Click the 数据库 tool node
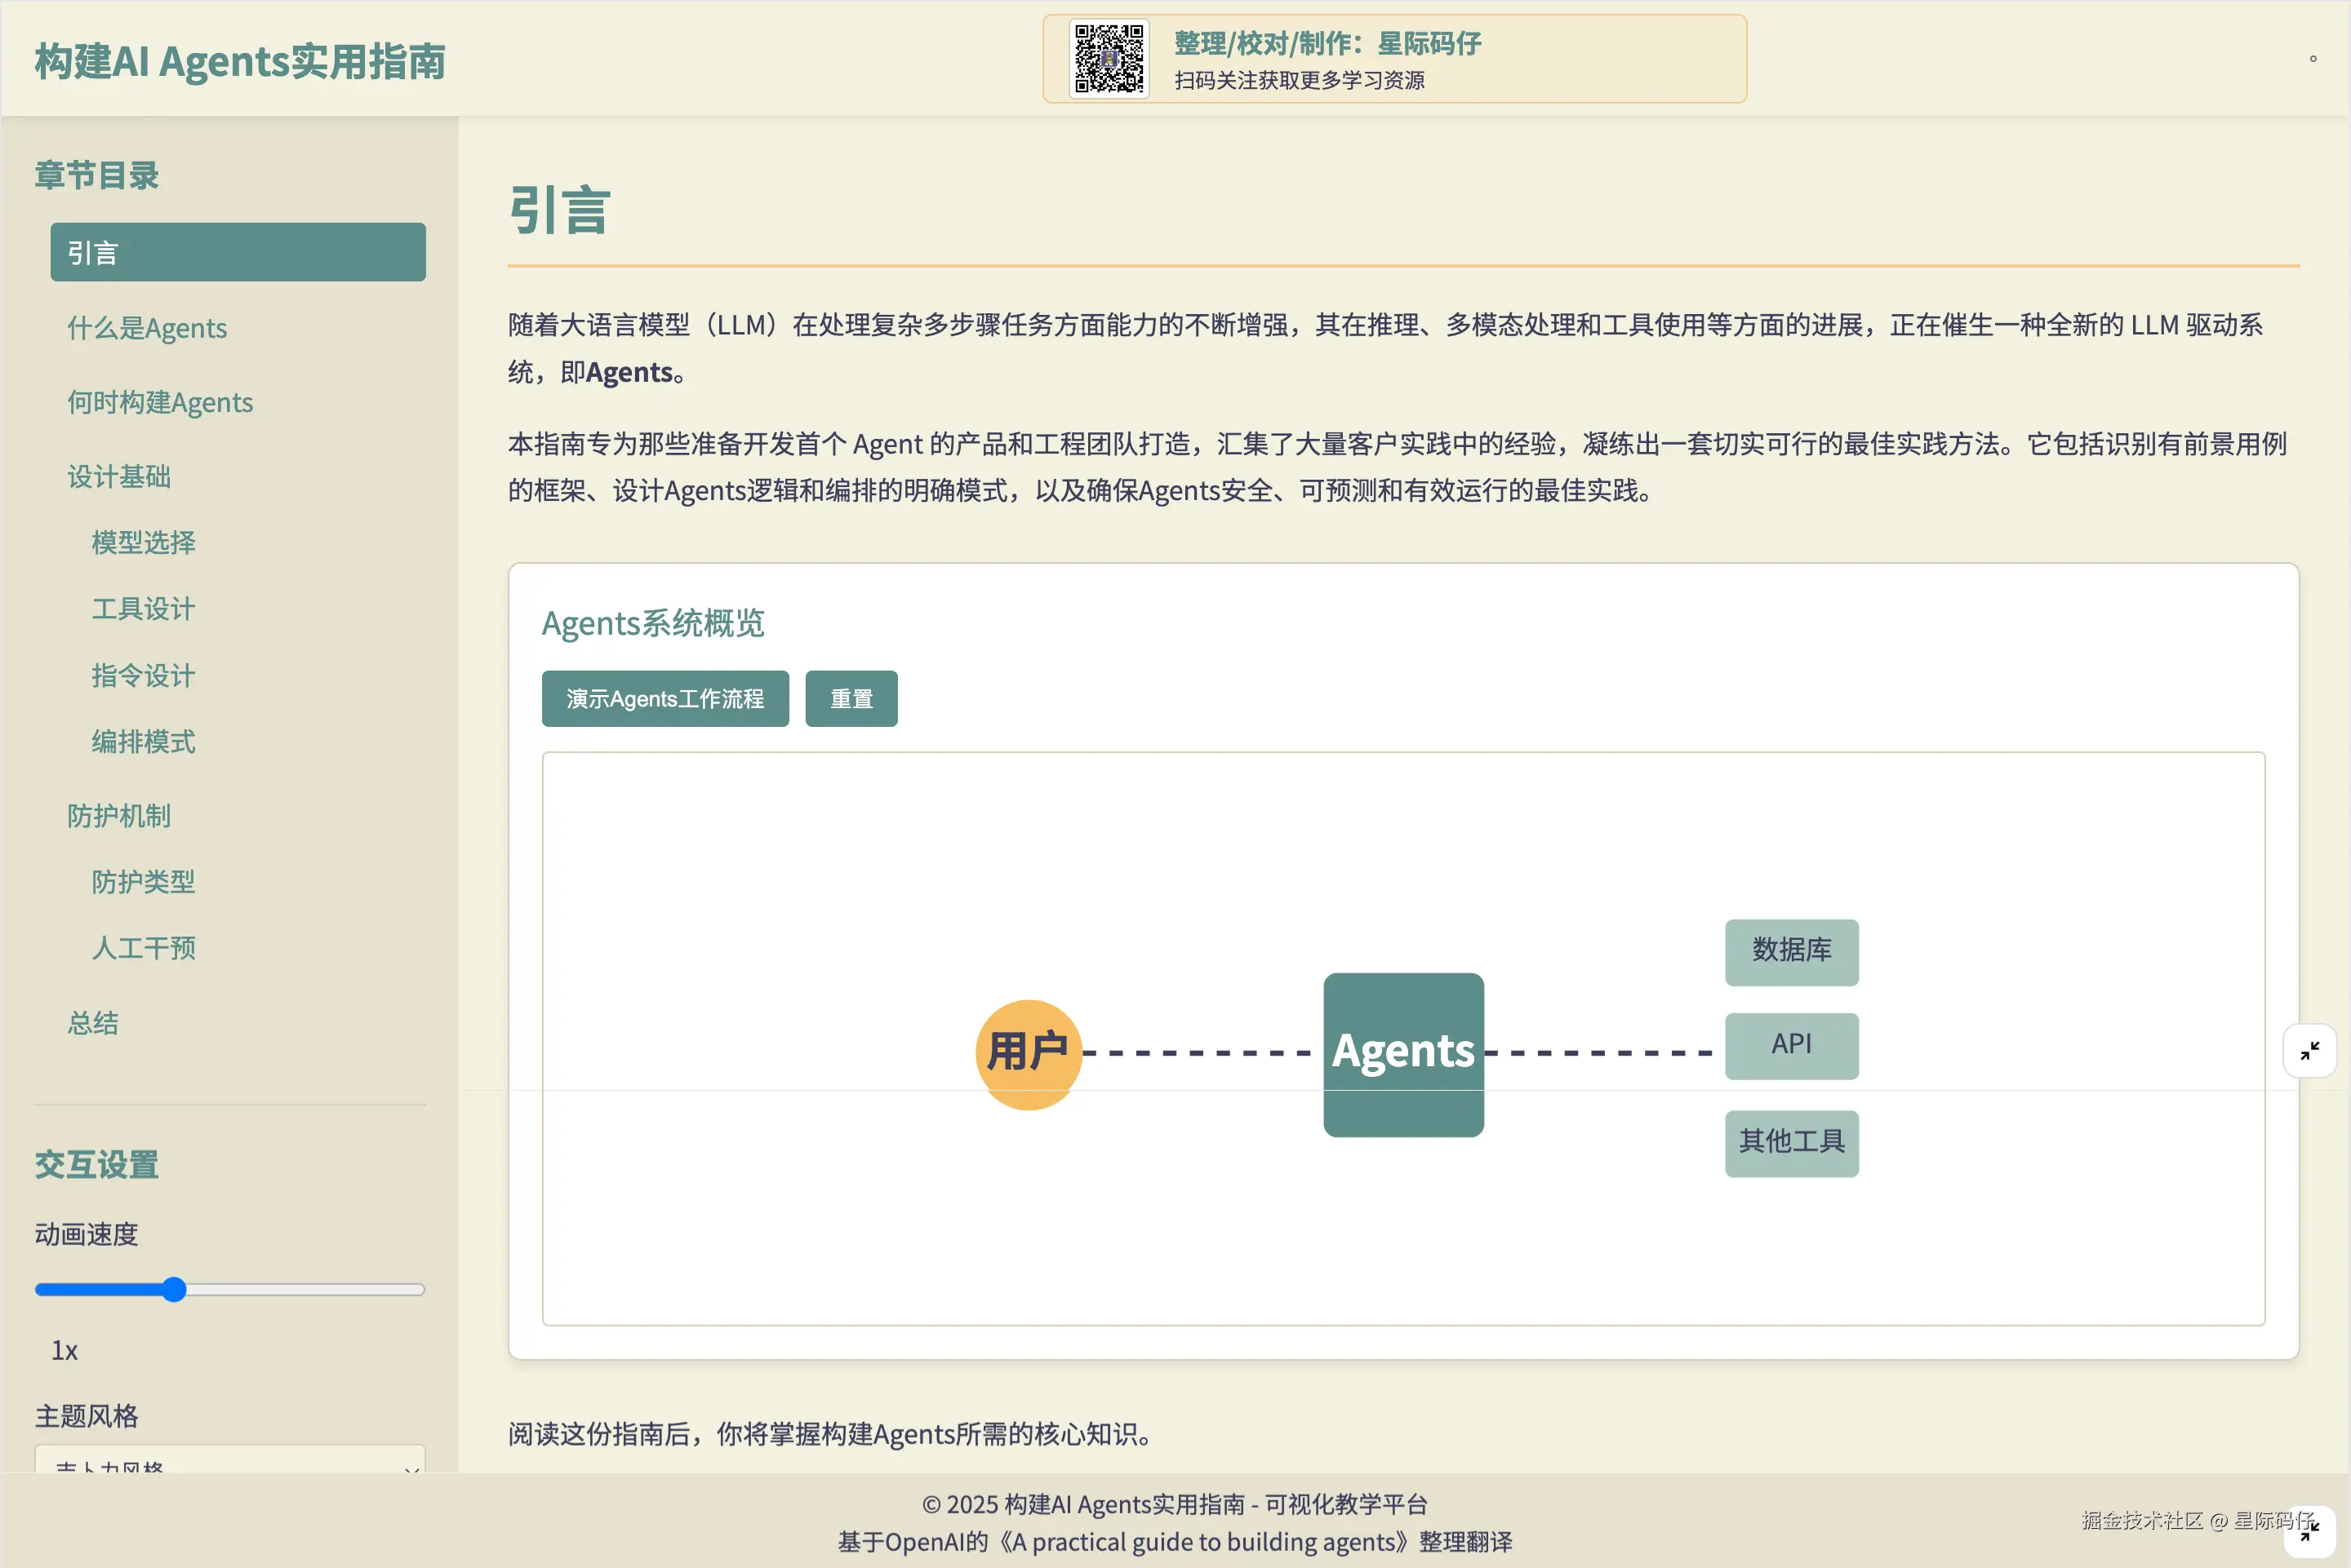2351x1568 pixels. point(1791,952)
